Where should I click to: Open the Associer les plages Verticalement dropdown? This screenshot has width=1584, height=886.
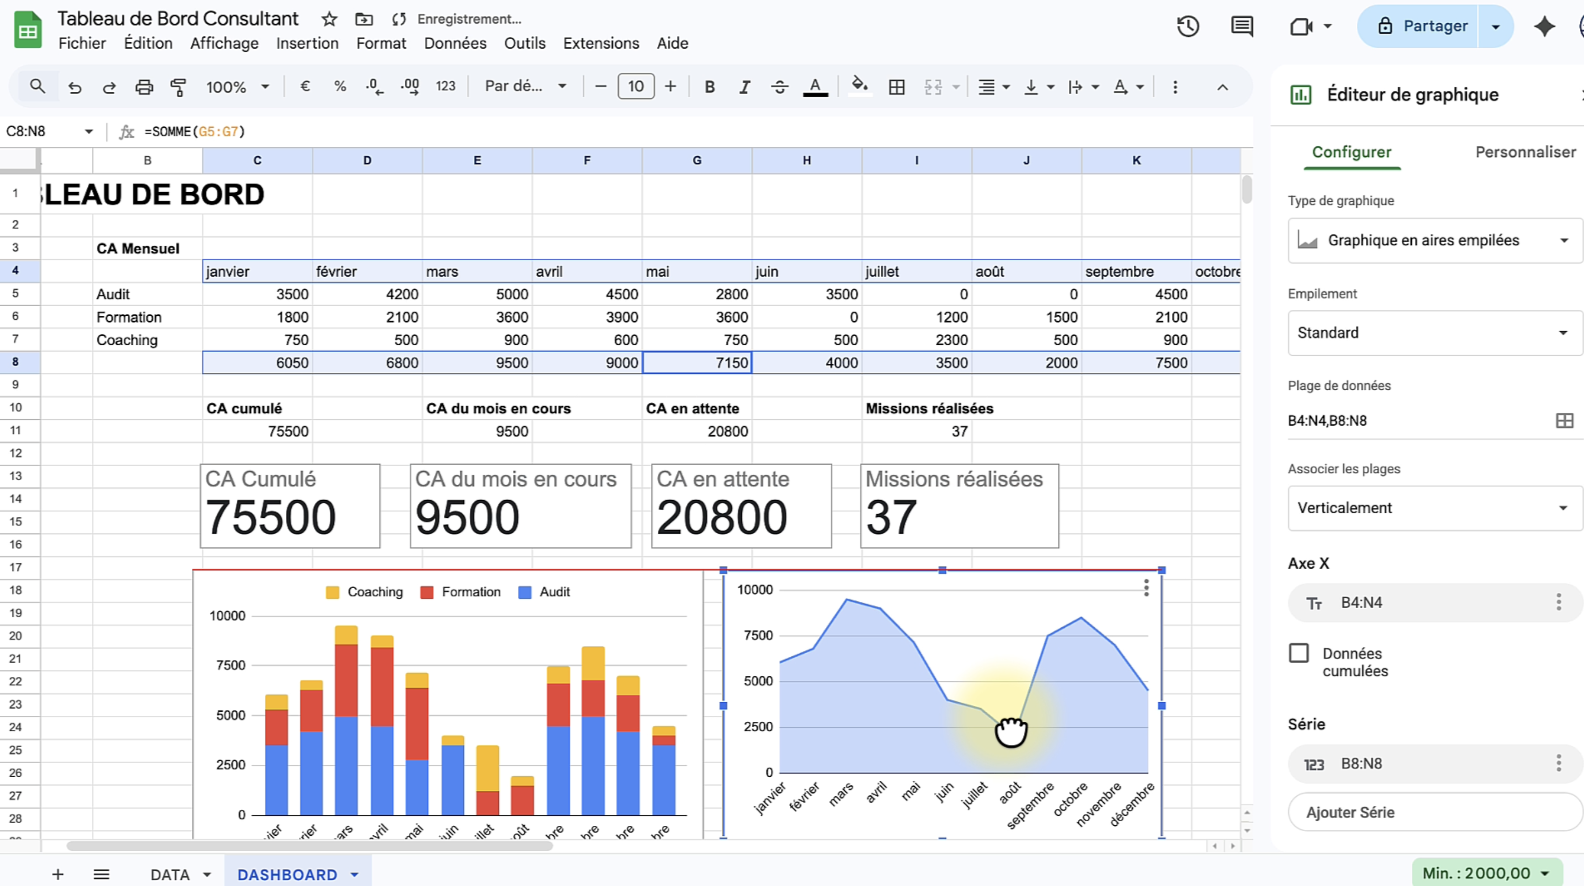pos(1433,508)
